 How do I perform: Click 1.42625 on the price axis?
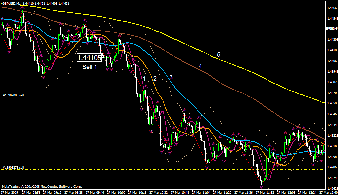point(332,189)
